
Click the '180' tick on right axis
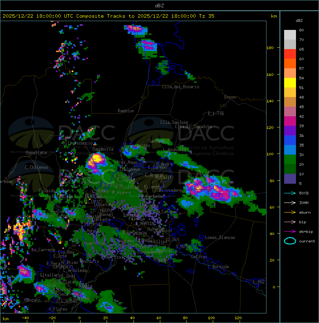pos(270,48)
